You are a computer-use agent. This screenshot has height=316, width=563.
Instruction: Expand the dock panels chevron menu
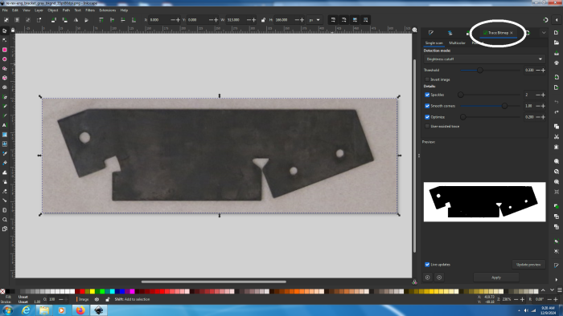[544, 33]
